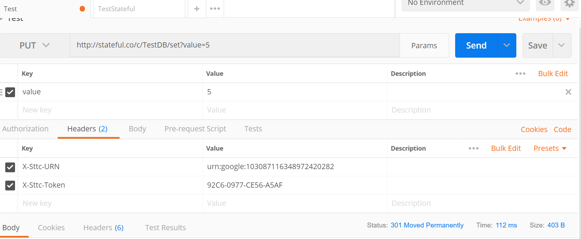
Task: Open the request Body tab
Action: 137,129
